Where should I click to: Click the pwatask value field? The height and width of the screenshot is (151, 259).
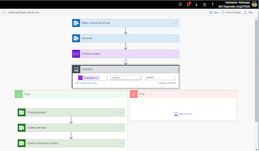click(x=159, y=77)
